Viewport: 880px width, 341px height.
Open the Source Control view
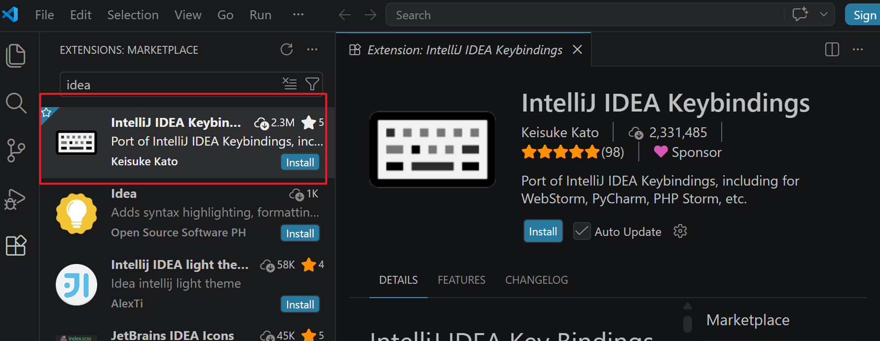pos(16,151)
